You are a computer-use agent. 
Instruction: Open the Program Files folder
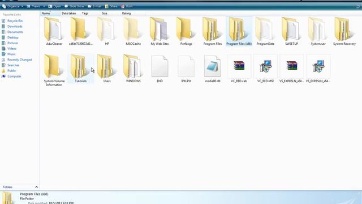point(213,31)
